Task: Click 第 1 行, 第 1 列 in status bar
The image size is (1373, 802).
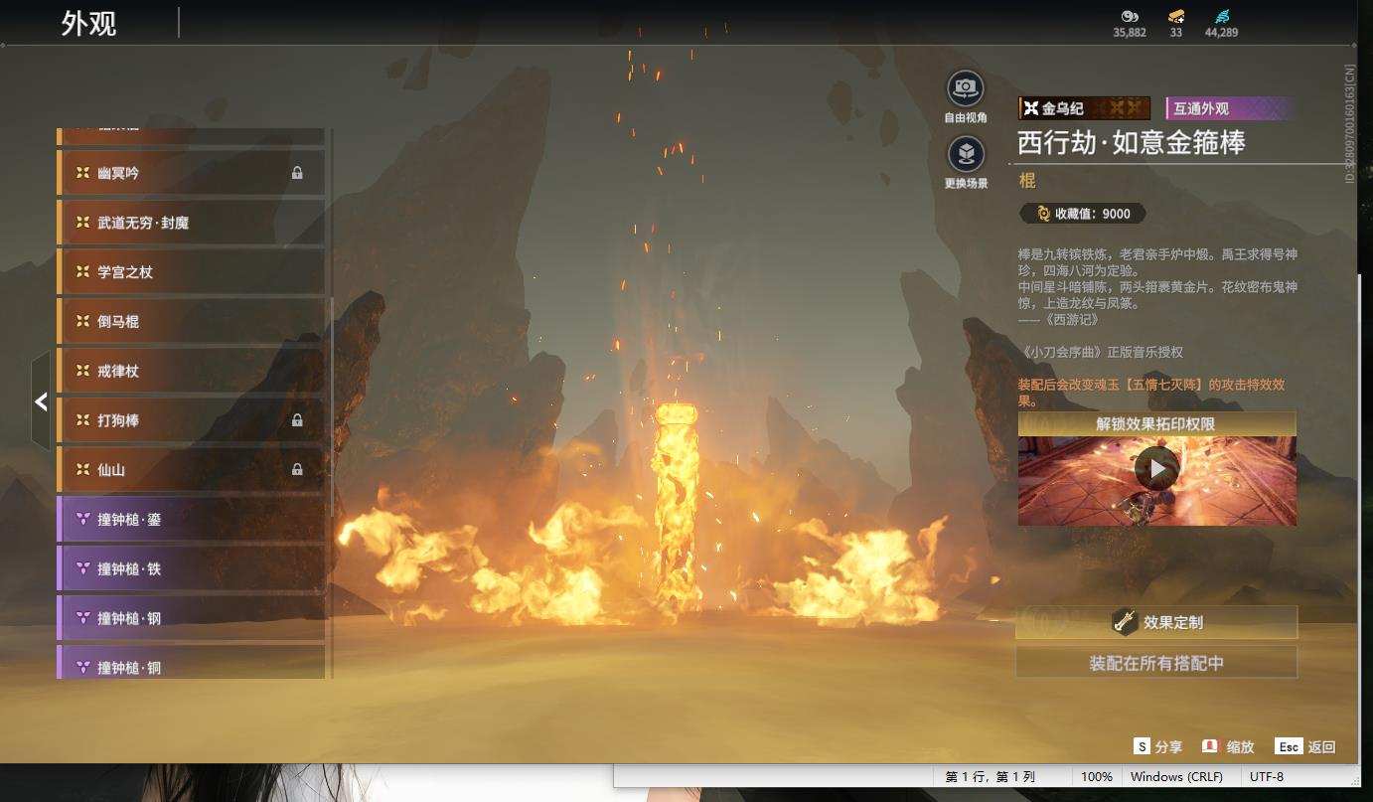Action: pos(991,776)
